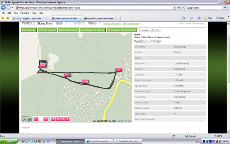The height and width of the screenshot is (144, 230).
Task: Click the 'Add to favourites' link
Action: click(112, 24)
